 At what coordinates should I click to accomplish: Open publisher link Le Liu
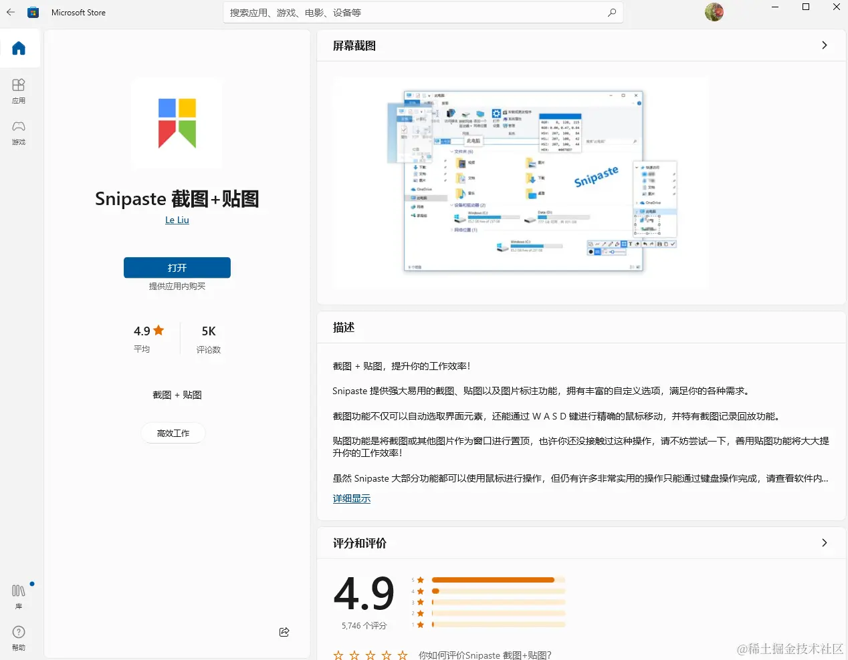coord(177,220)
